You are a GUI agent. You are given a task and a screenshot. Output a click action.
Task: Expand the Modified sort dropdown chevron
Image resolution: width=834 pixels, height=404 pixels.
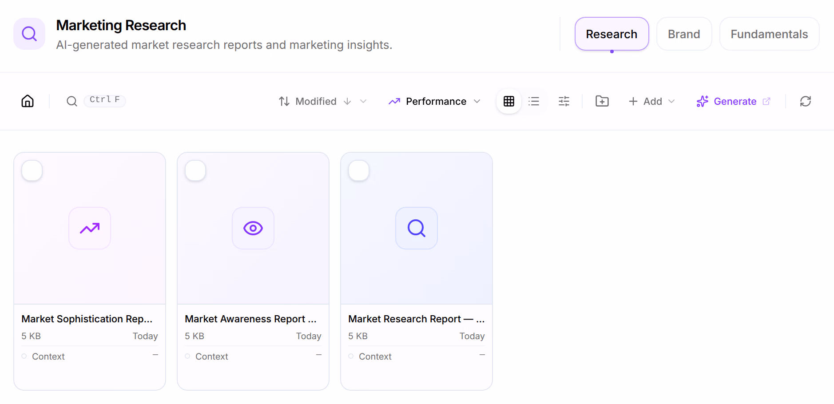click(x=363, y=101)
